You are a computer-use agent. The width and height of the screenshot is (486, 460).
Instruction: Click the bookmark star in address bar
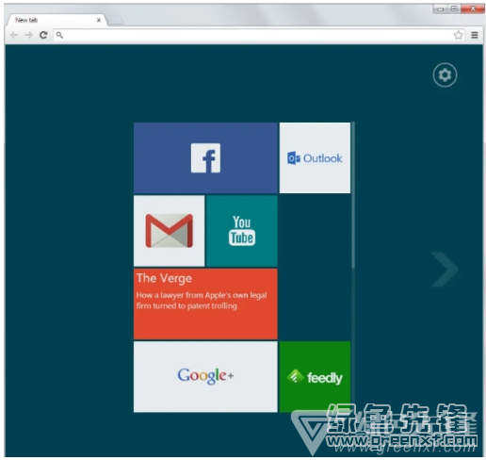458,35
